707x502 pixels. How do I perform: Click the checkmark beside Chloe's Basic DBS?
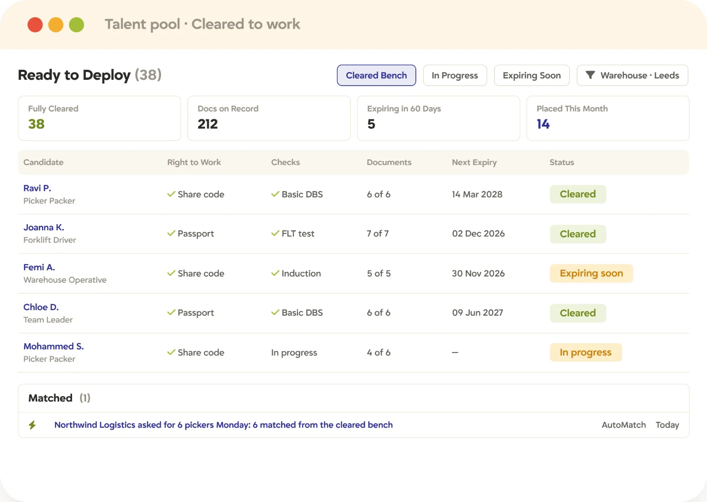coord(275,312)
